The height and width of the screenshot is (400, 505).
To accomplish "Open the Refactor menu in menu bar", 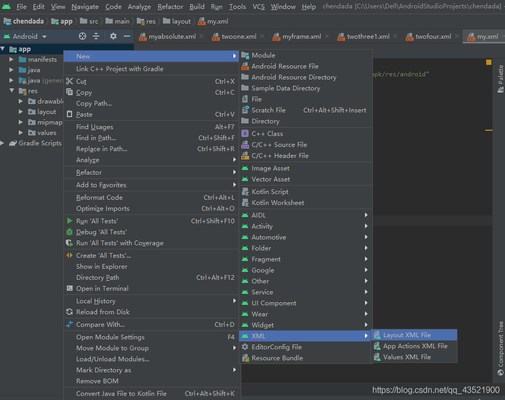I will [170, 6].
